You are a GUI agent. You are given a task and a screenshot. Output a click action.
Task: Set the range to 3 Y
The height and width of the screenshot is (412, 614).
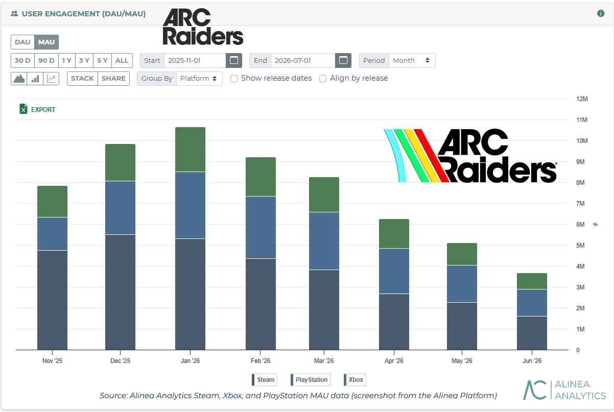(84, 60)
